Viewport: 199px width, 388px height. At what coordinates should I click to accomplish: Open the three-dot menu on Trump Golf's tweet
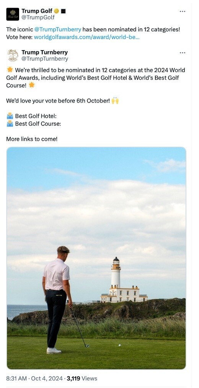click(x=183, y=11)
